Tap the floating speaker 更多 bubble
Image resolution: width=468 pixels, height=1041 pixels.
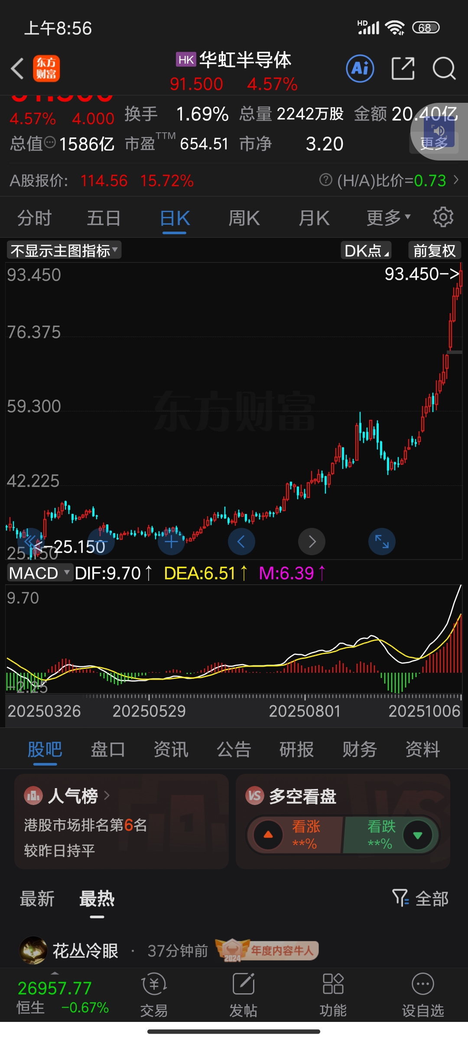pos(439,132)
